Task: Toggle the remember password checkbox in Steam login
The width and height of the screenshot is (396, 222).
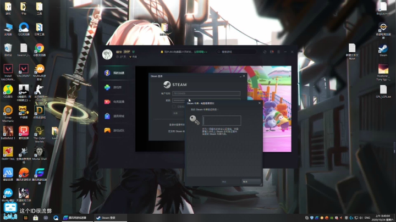Action: coord(174,107)
